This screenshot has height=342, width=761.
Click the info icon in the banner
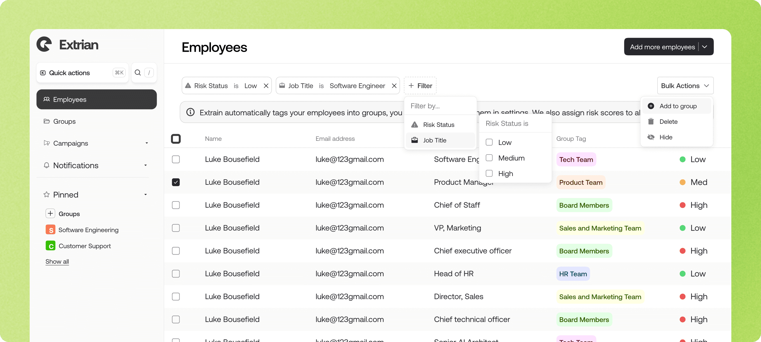point(191,112)
